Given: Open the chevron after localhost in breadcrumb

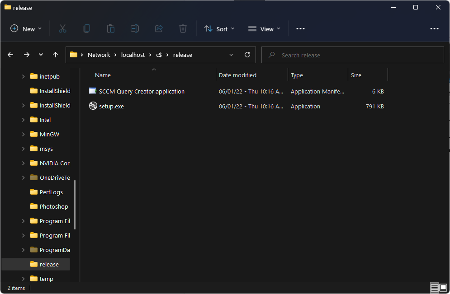Looking at the screenshot, I should [x=150, y=55].
